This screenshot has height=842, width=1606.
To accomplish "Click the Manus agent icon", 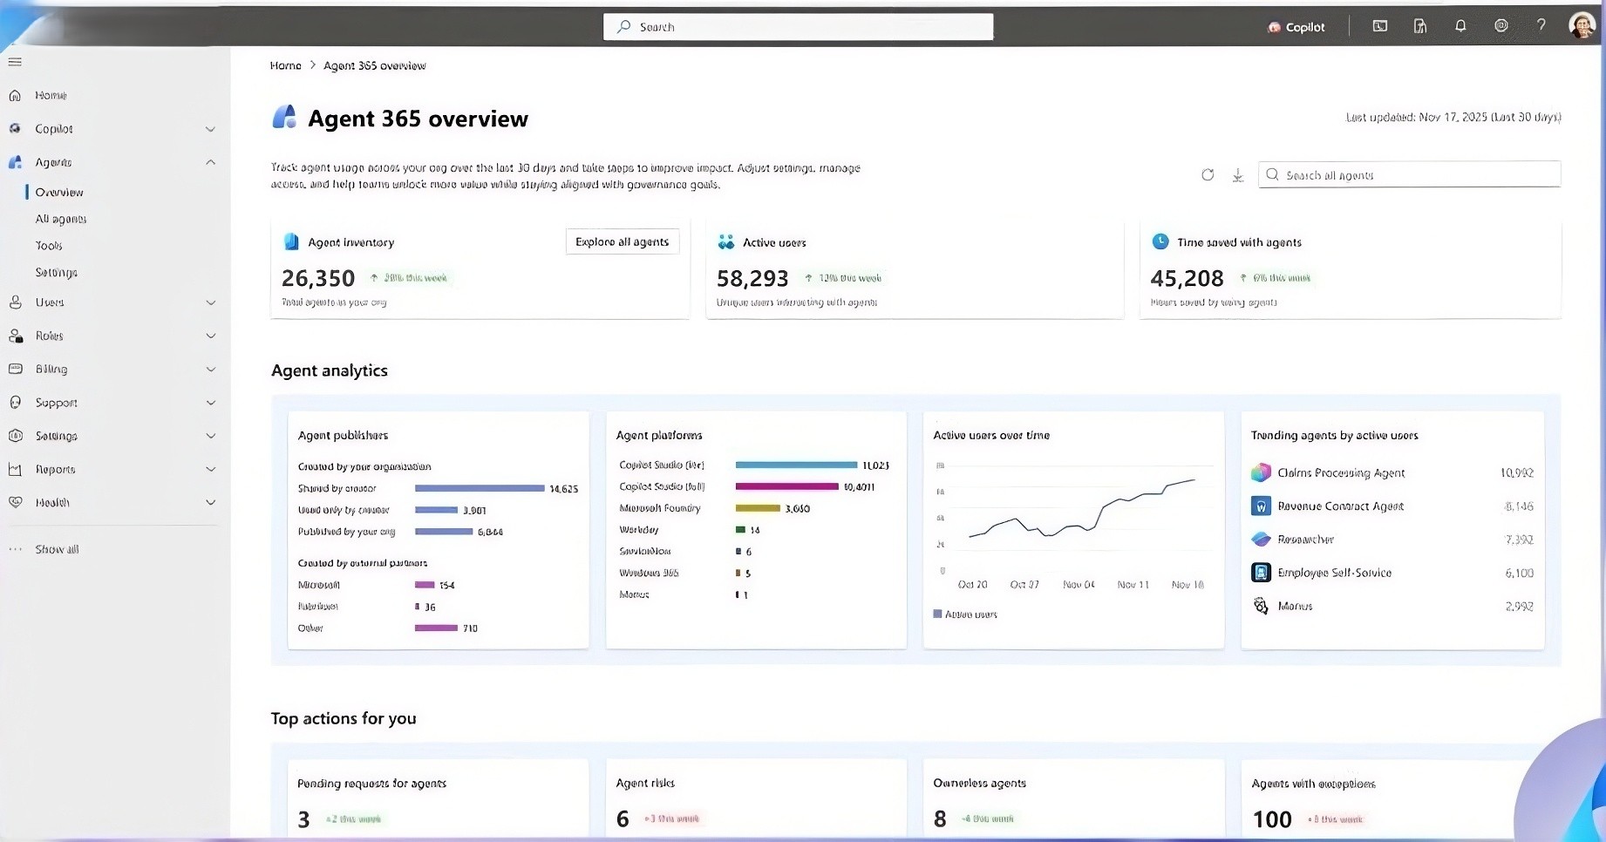I will click(1261, 606).
